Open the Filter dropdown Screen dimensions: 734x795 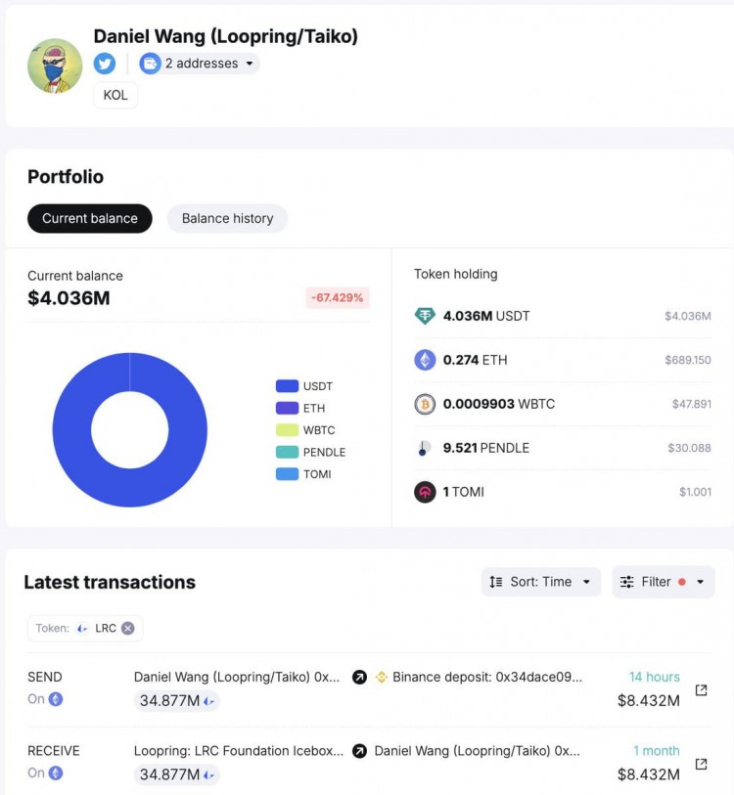tap(664, 582)
